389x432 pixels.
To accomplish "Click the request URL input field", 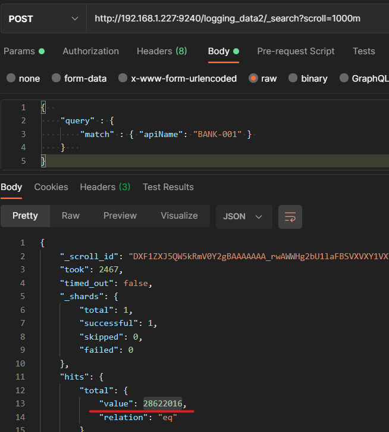I will pos(238,18).
